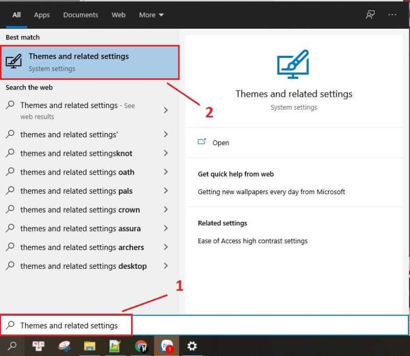Open the keyboard keys app on taskbar
The width and height of the screenshot is (410, 356).
pos(38,346)
